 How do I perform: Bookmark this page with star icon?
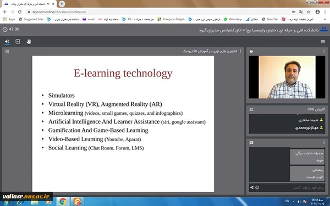tap(309, 12)
